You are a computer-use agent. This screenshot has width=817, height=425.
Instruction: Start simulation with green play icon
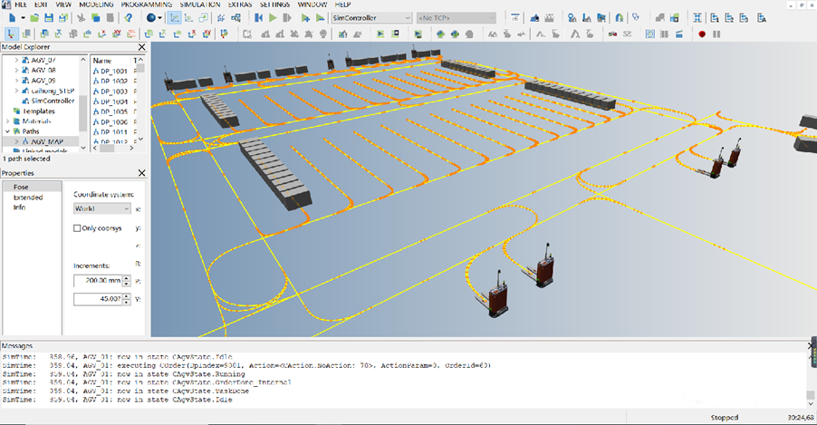274,17
